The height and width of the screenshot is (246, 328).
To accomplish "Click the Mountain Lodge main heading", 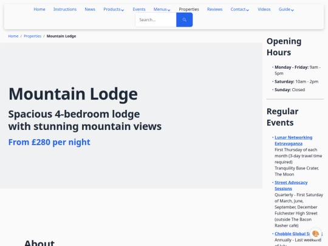I will 73,94.
